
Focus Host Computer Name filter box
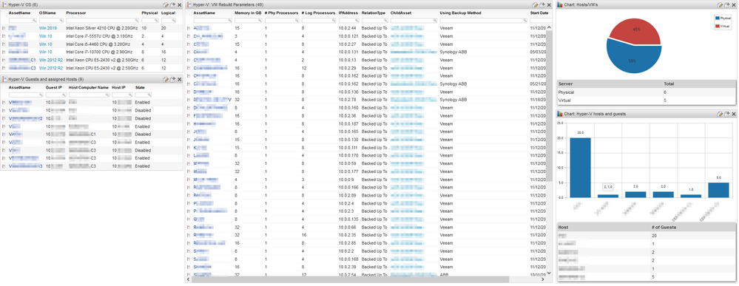[88, 95]
